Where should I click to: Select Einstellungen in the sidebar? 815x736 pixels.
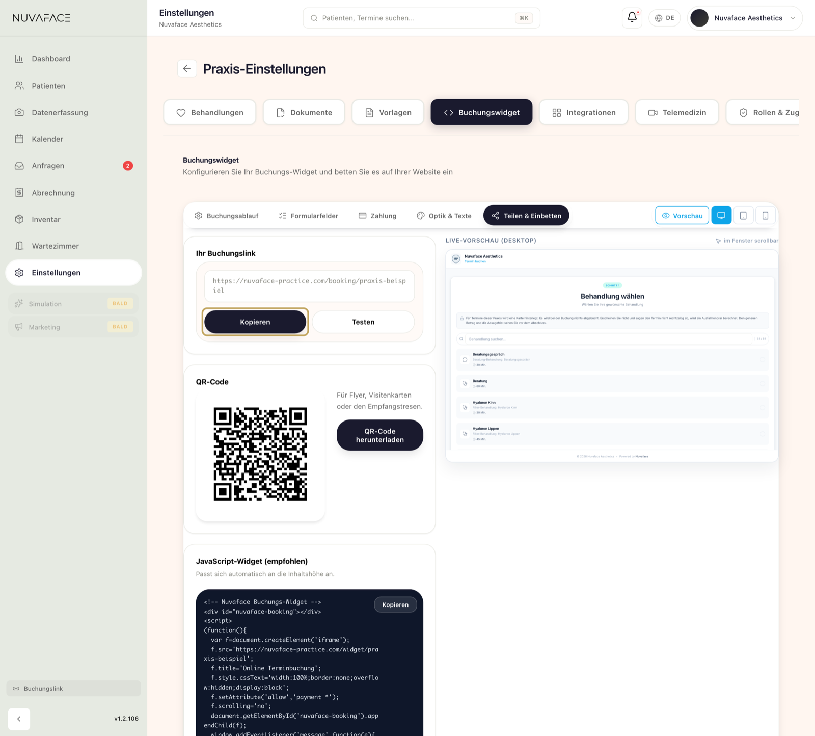[73, 273]
